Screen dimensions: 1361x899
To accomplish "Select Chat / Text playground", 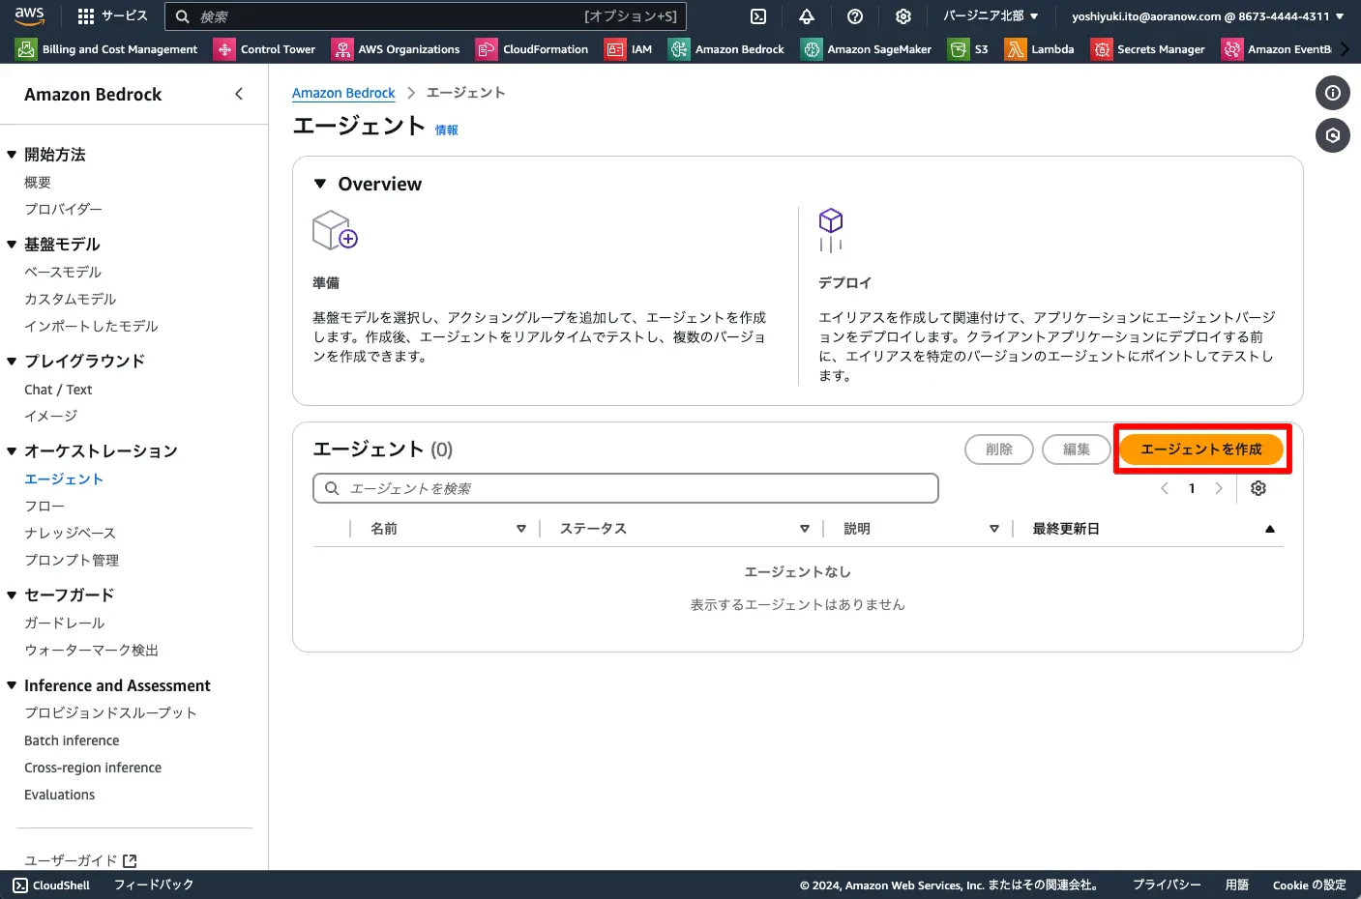I will coord(58,390).
